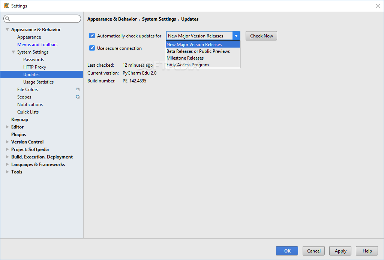Open Help for the settings dialog

(367, 251)
